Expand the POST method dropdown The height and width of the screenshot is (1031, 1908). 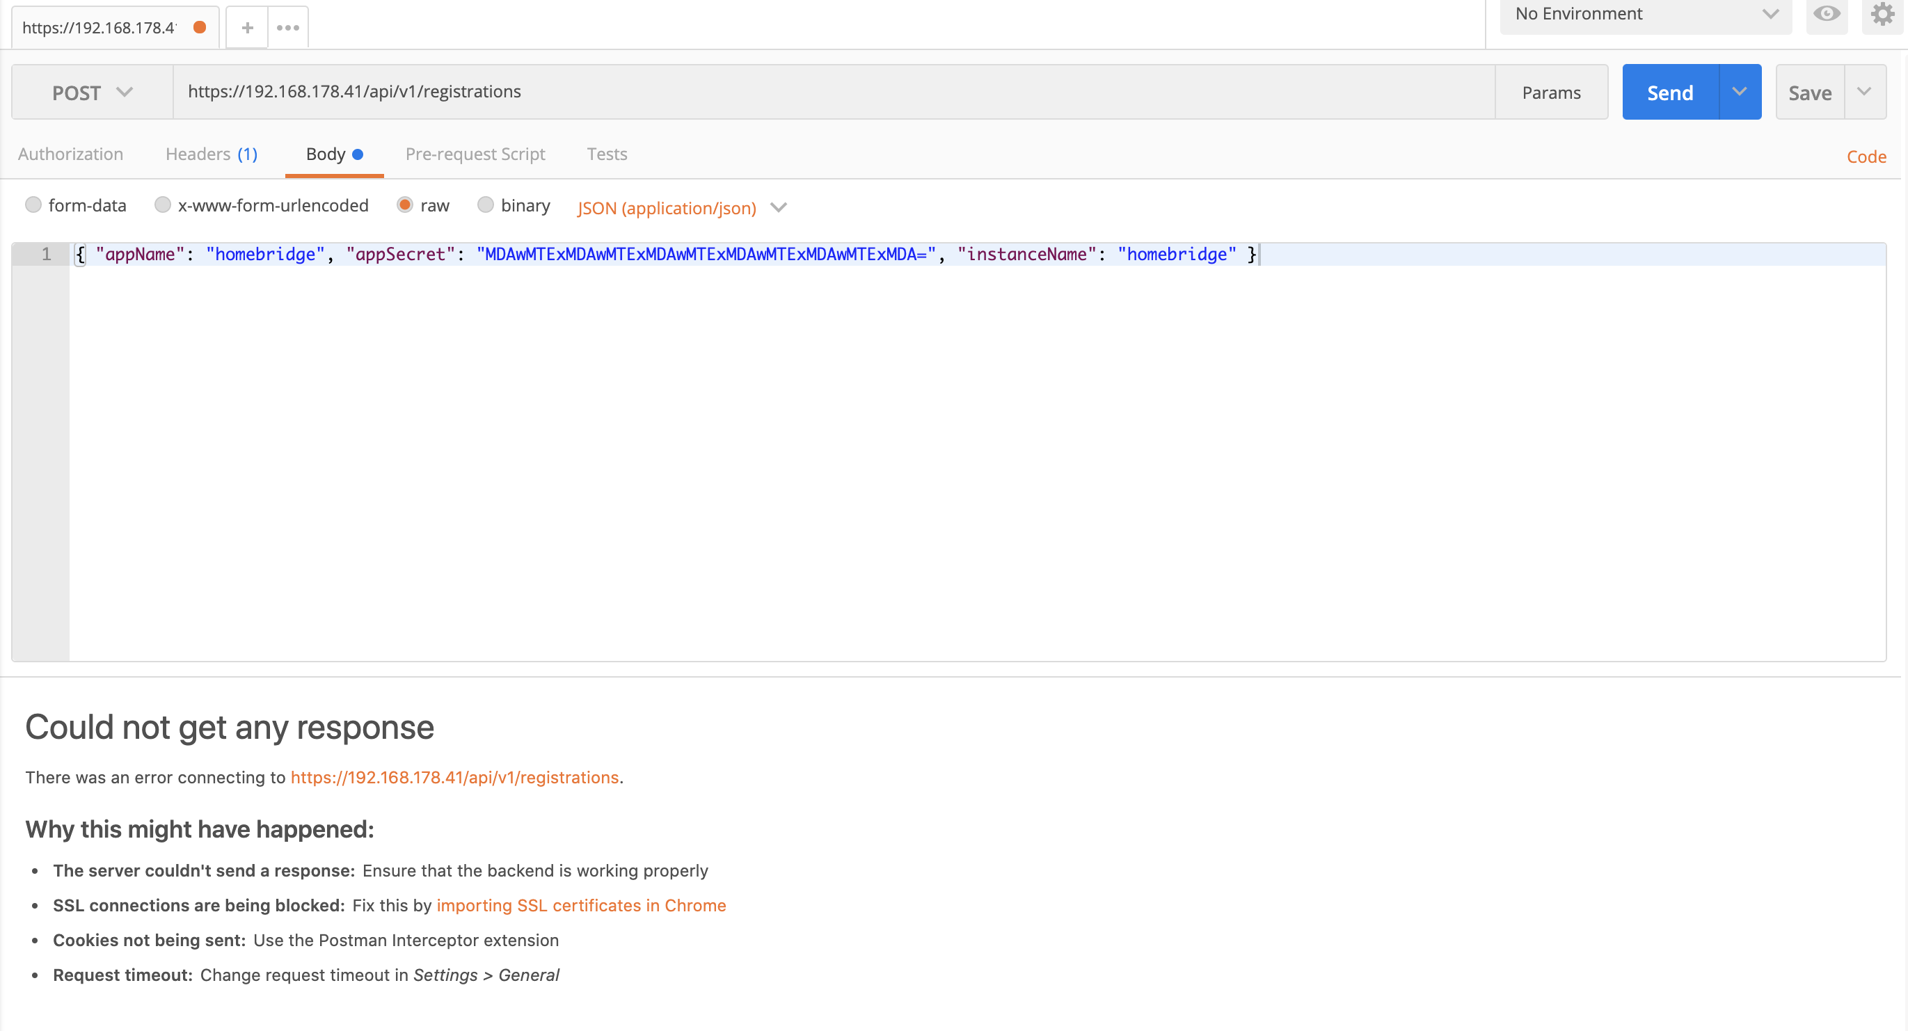point(93,93)
